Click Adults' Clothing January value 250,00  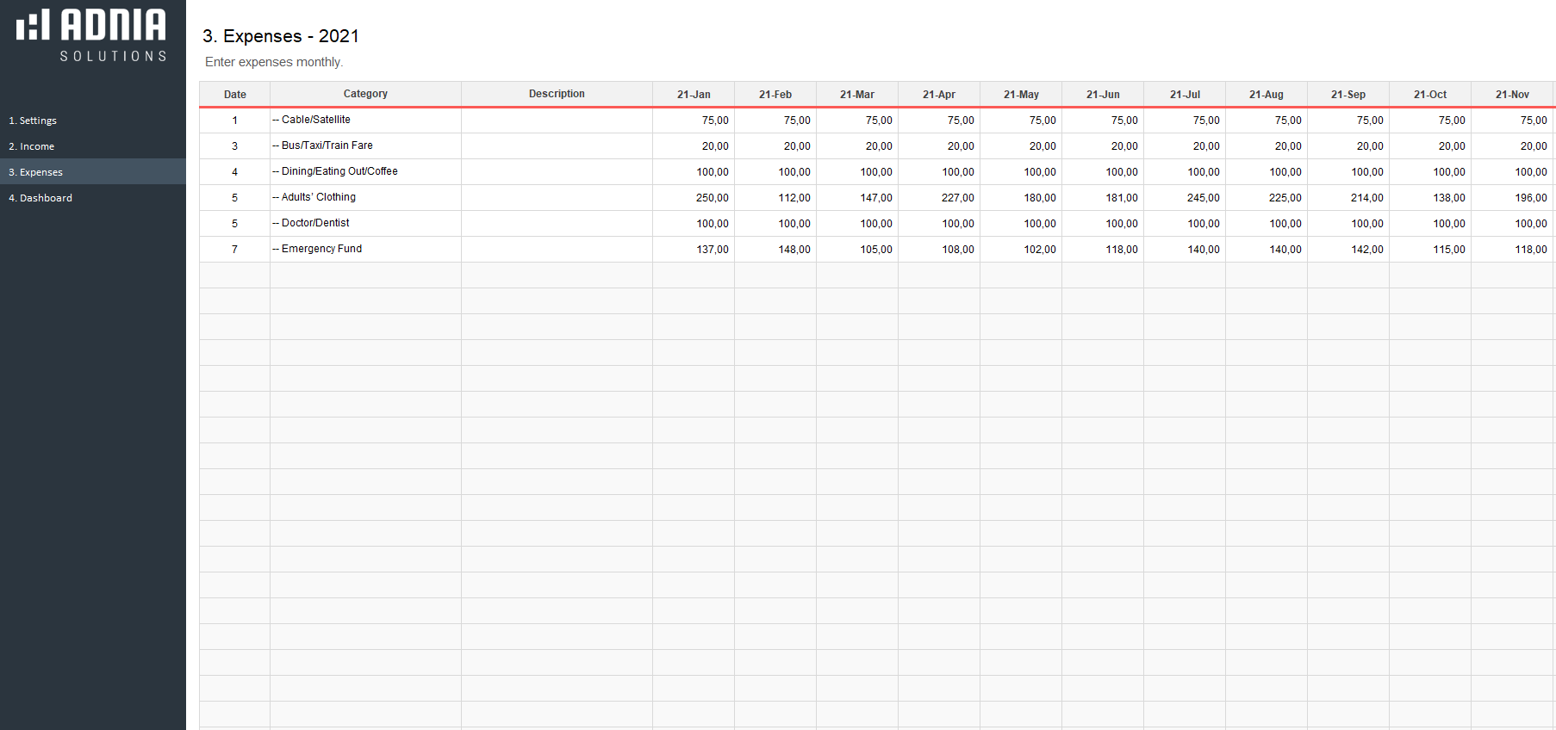pyautogui.click(x=694, y=198)
